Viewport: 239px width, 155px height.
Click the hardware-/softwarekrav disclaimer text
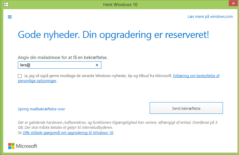tap(118, 125)
